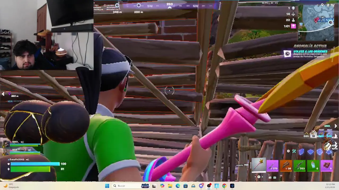Image resolution: width=339 pixels, height=190 pixels.
Task: Click the 280 m distance marker
Action: coord(139,12)
